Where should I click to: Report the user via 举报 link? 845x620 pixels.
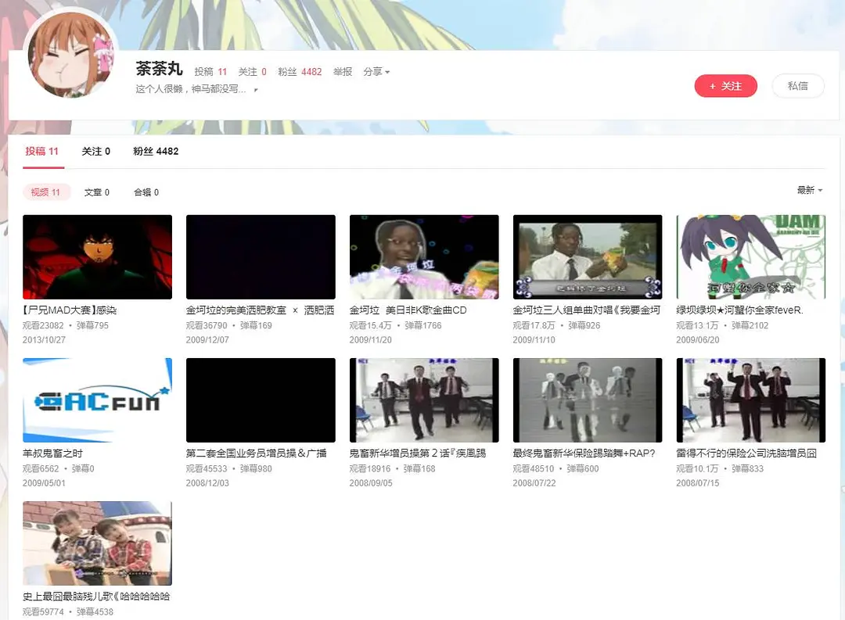343,72
